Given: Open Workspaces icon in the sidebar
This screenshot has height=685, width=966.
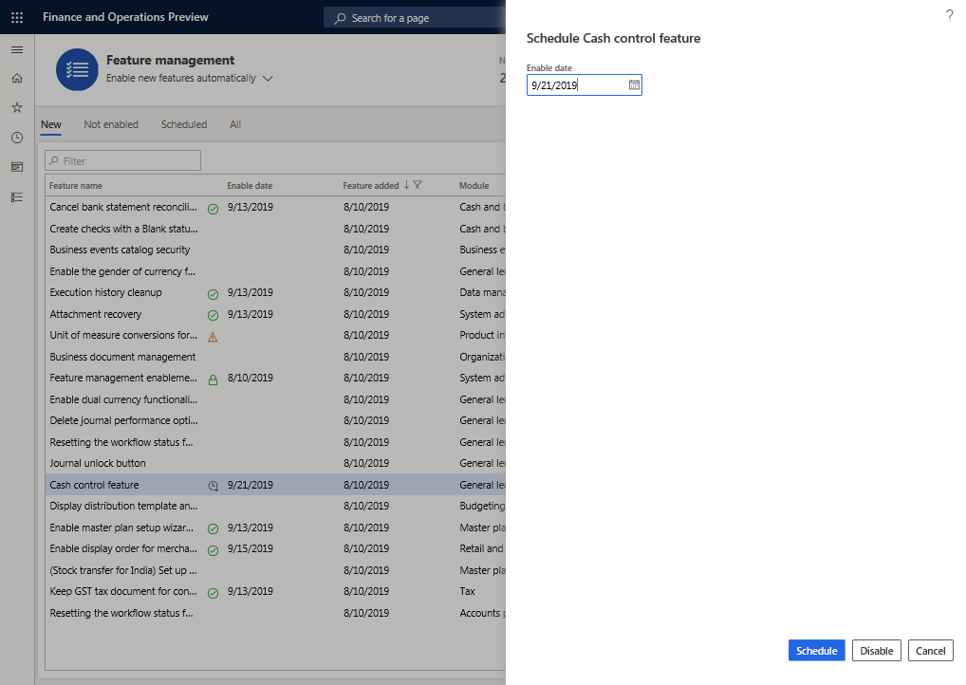Looking at the screenshot, I should click(x=17, y=167).
